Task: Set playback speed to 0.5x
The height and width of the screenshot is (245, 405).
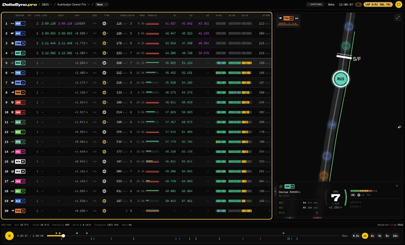Action: pos(356,236)
